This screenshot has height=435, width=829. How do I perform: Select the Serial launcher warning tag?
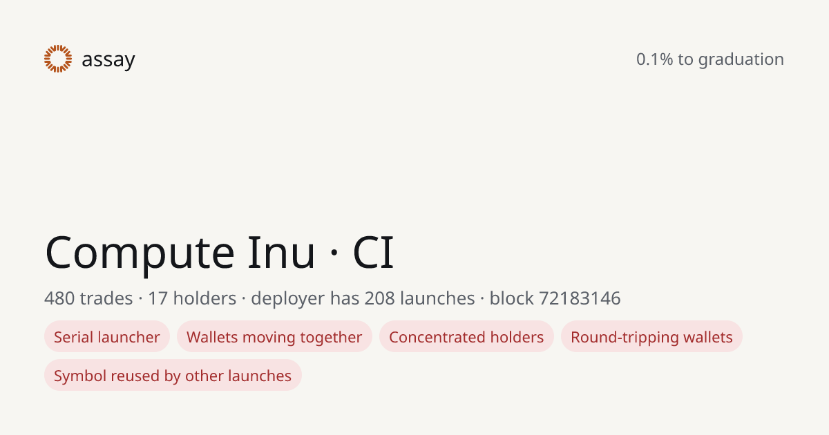(107, 337)
